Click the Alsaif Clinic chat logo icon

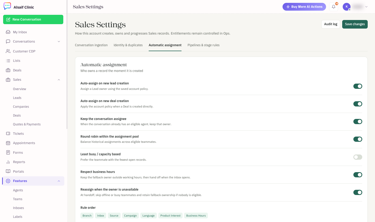[x=7, y=6]
